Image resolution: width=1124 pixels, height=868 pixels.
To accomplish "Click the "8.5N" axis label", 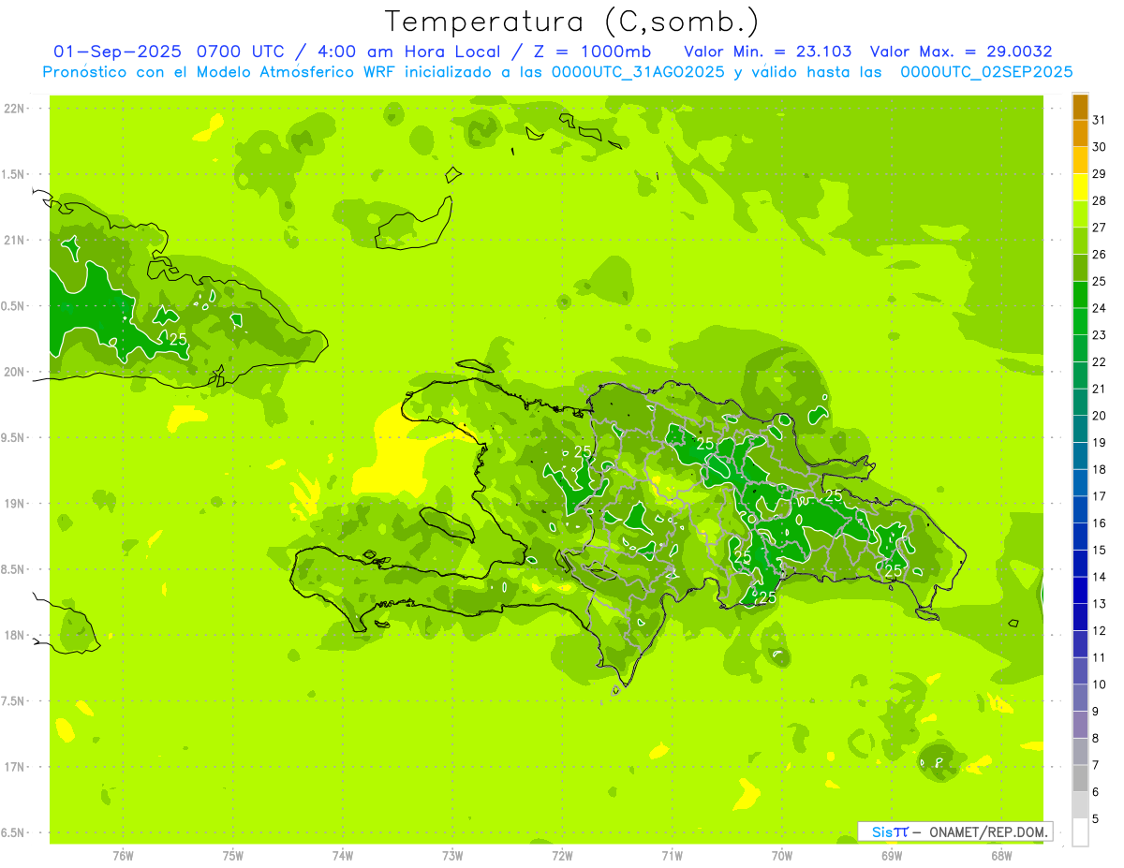I will point(14,569).
